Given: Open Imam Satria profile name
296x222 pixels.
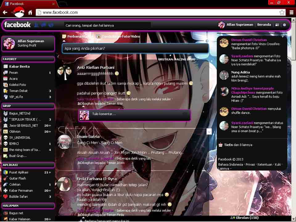Looking at the screenshot, I should point(88,137).
